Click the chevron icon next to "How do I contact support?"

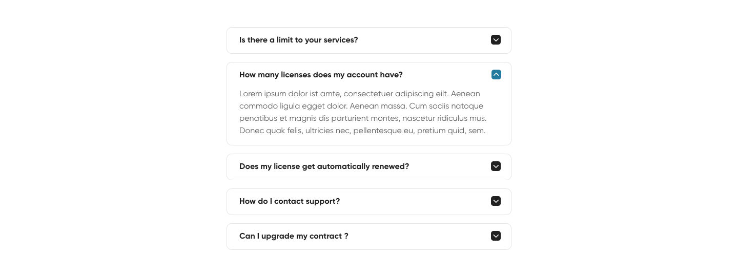(x=496, y=201)
